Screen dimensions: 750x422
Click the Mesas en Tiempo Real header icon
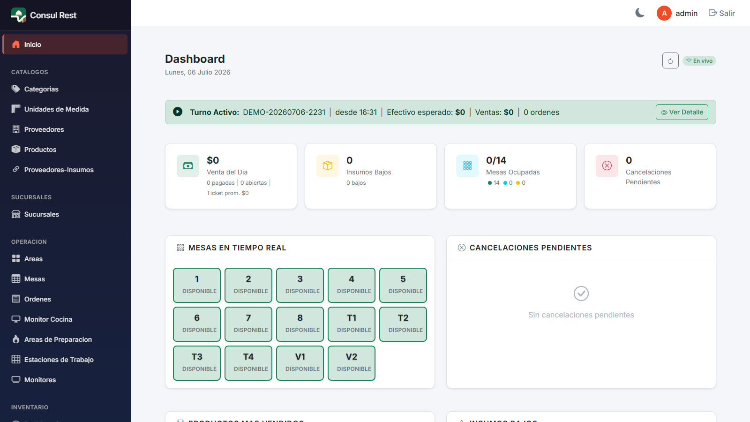[180, 248]
